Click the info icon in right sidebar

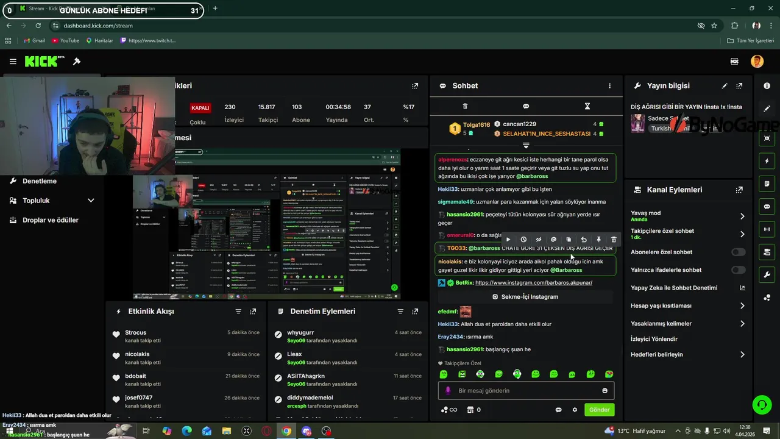[767, 86]
